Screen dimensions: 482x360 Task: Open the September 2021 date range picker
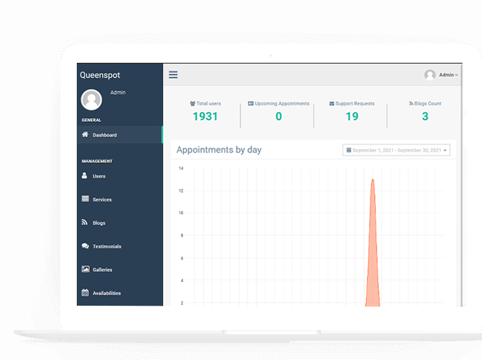(x=396, y=150)
